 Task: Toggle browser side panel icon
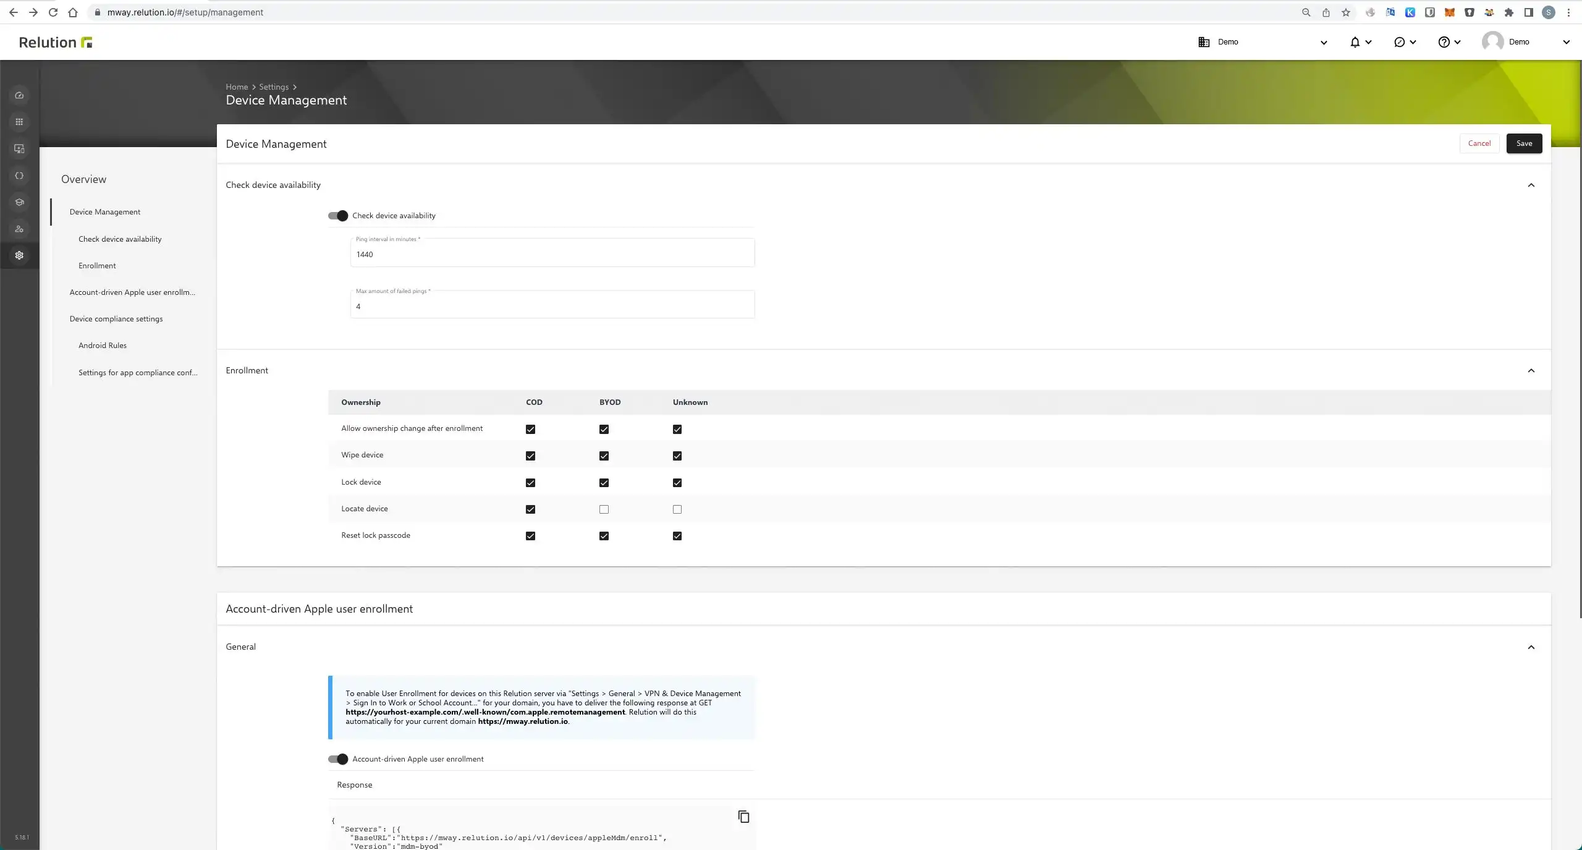pos(1528,12)
